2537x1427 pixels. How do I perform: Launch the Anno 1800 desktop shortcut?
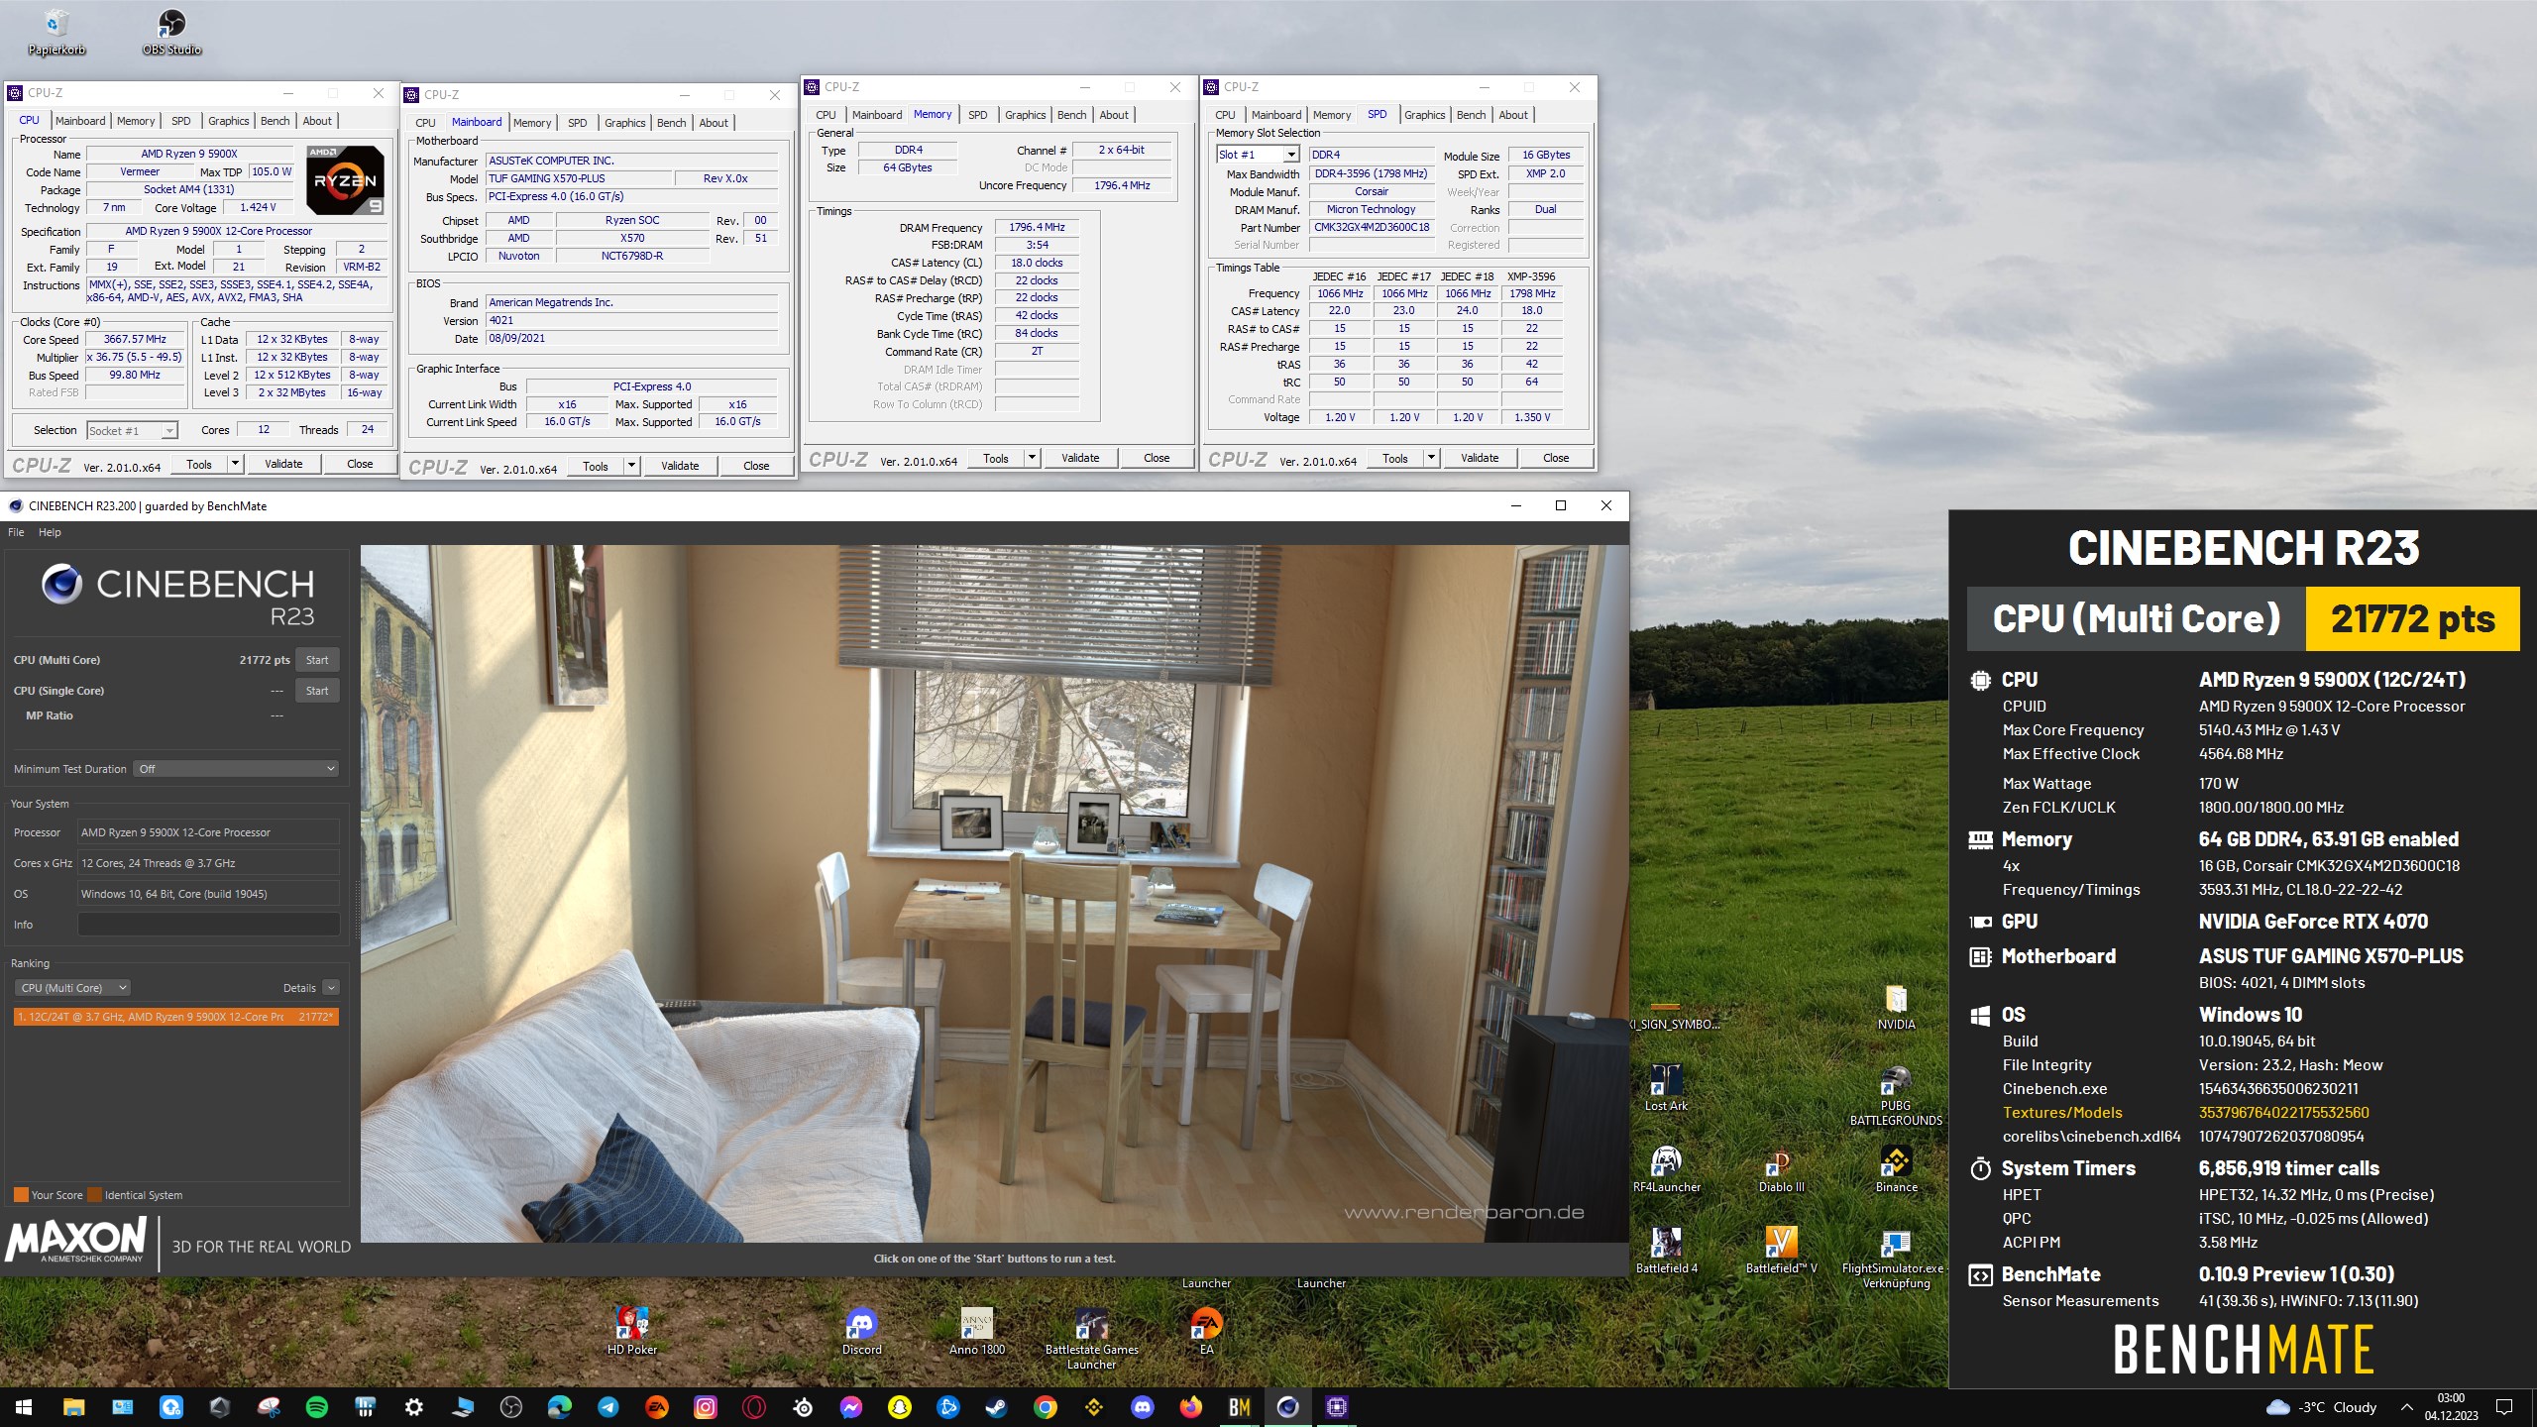click(x=976, y=1331)
